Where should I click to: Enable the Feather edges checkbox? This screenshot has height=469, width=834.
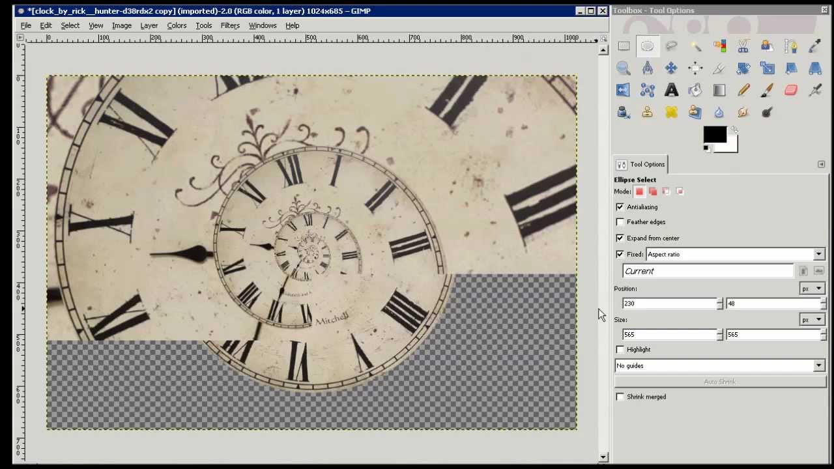tap(620, 222)
